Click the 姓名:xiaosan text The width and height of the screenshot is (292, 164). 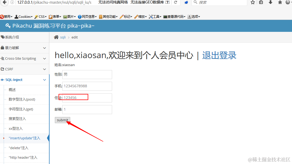click(x=65, y=65)
